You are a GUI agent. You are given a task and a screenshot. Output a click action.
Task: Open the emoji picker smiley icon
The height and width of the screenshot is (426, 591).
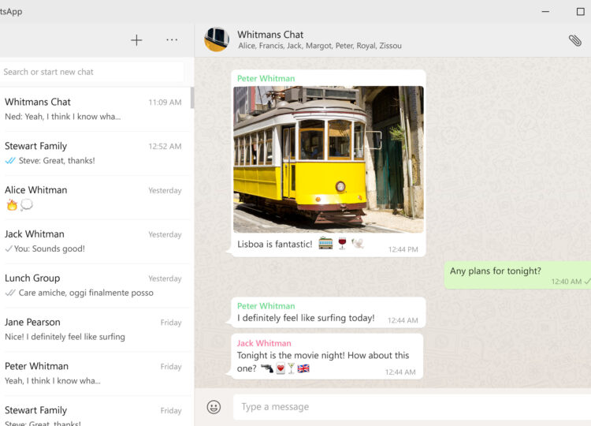pyautogui.click(x=214, y=407)
